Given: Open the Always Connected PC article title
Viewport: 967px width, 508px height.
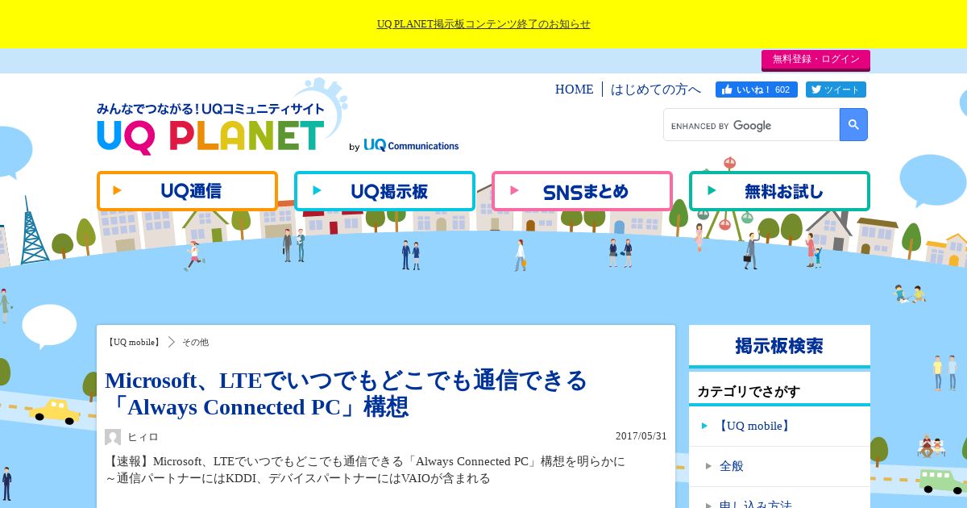Looking at the screenshot, I should click(x=347, y=393).
